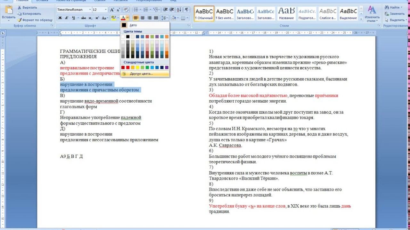Screen dimensions: 410x230
Task: Toggle center alignment
Action: tap(143, 18)
